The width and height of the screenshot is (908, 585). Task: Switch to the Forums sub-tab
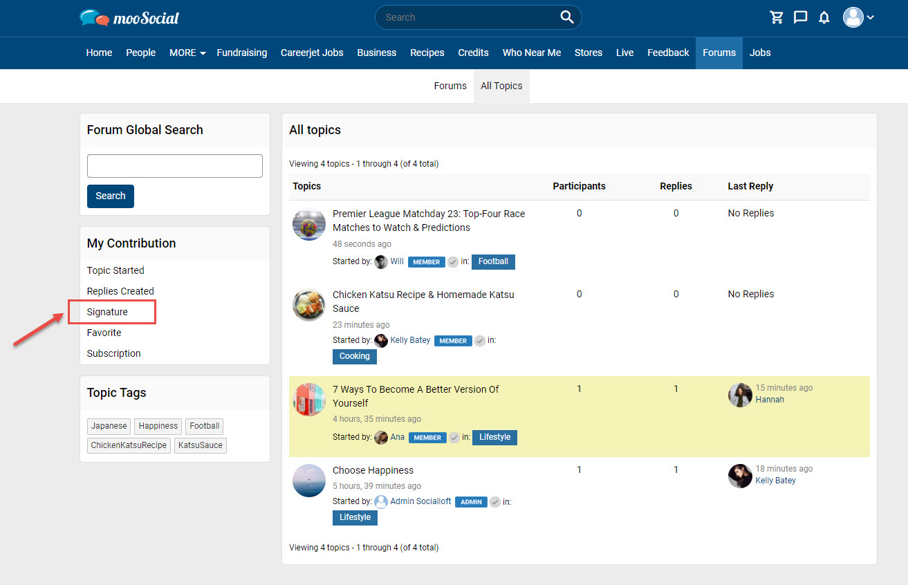click(x=450, y=86)
